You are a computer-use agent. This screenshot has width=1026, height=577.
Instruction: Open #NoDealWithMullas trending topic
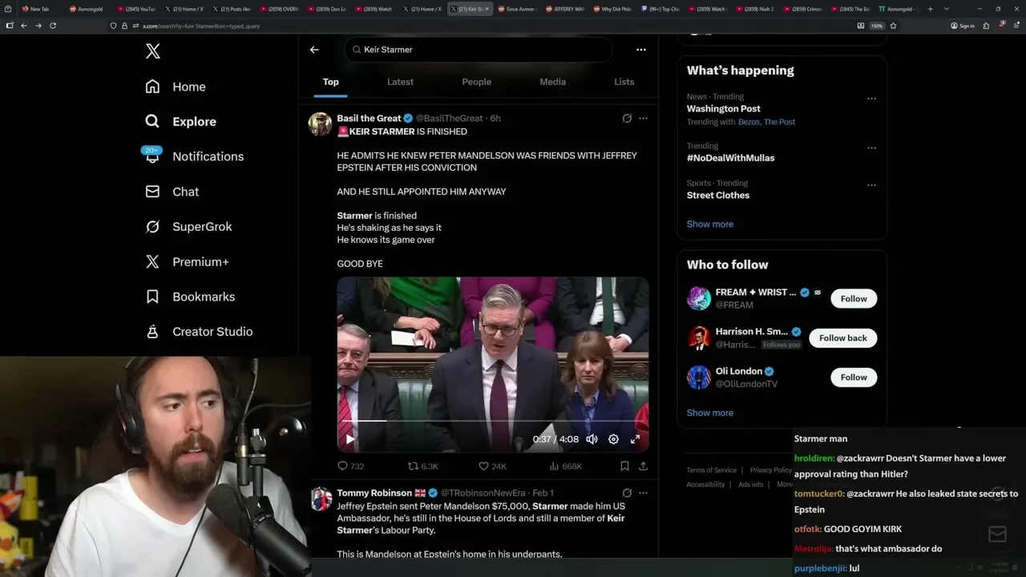730,159
